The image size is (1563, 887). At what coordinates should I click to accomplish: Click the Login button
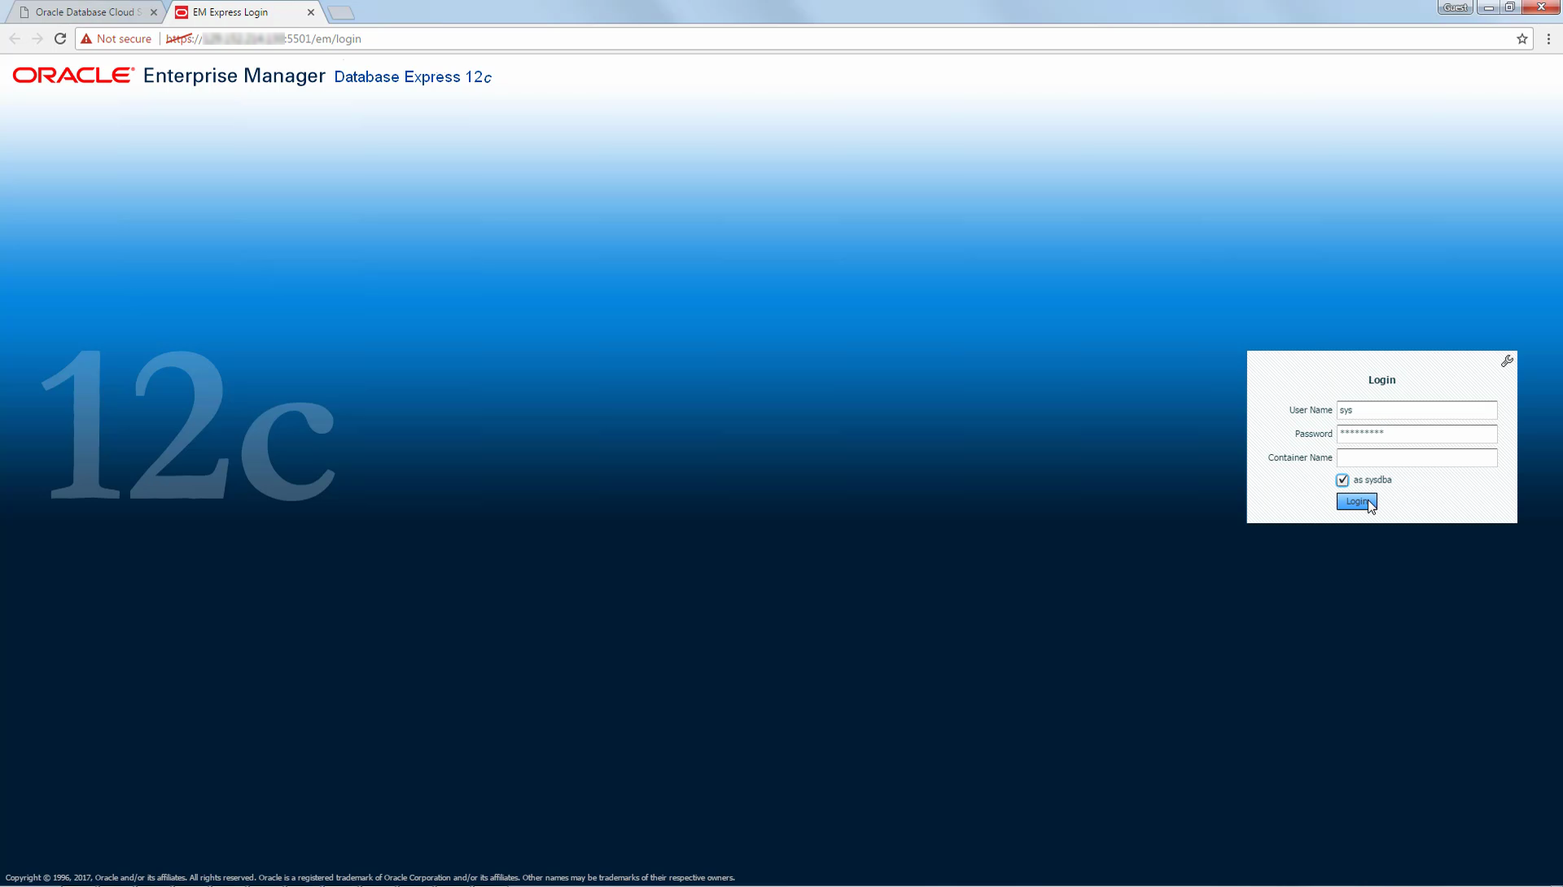coord(1356,501)
